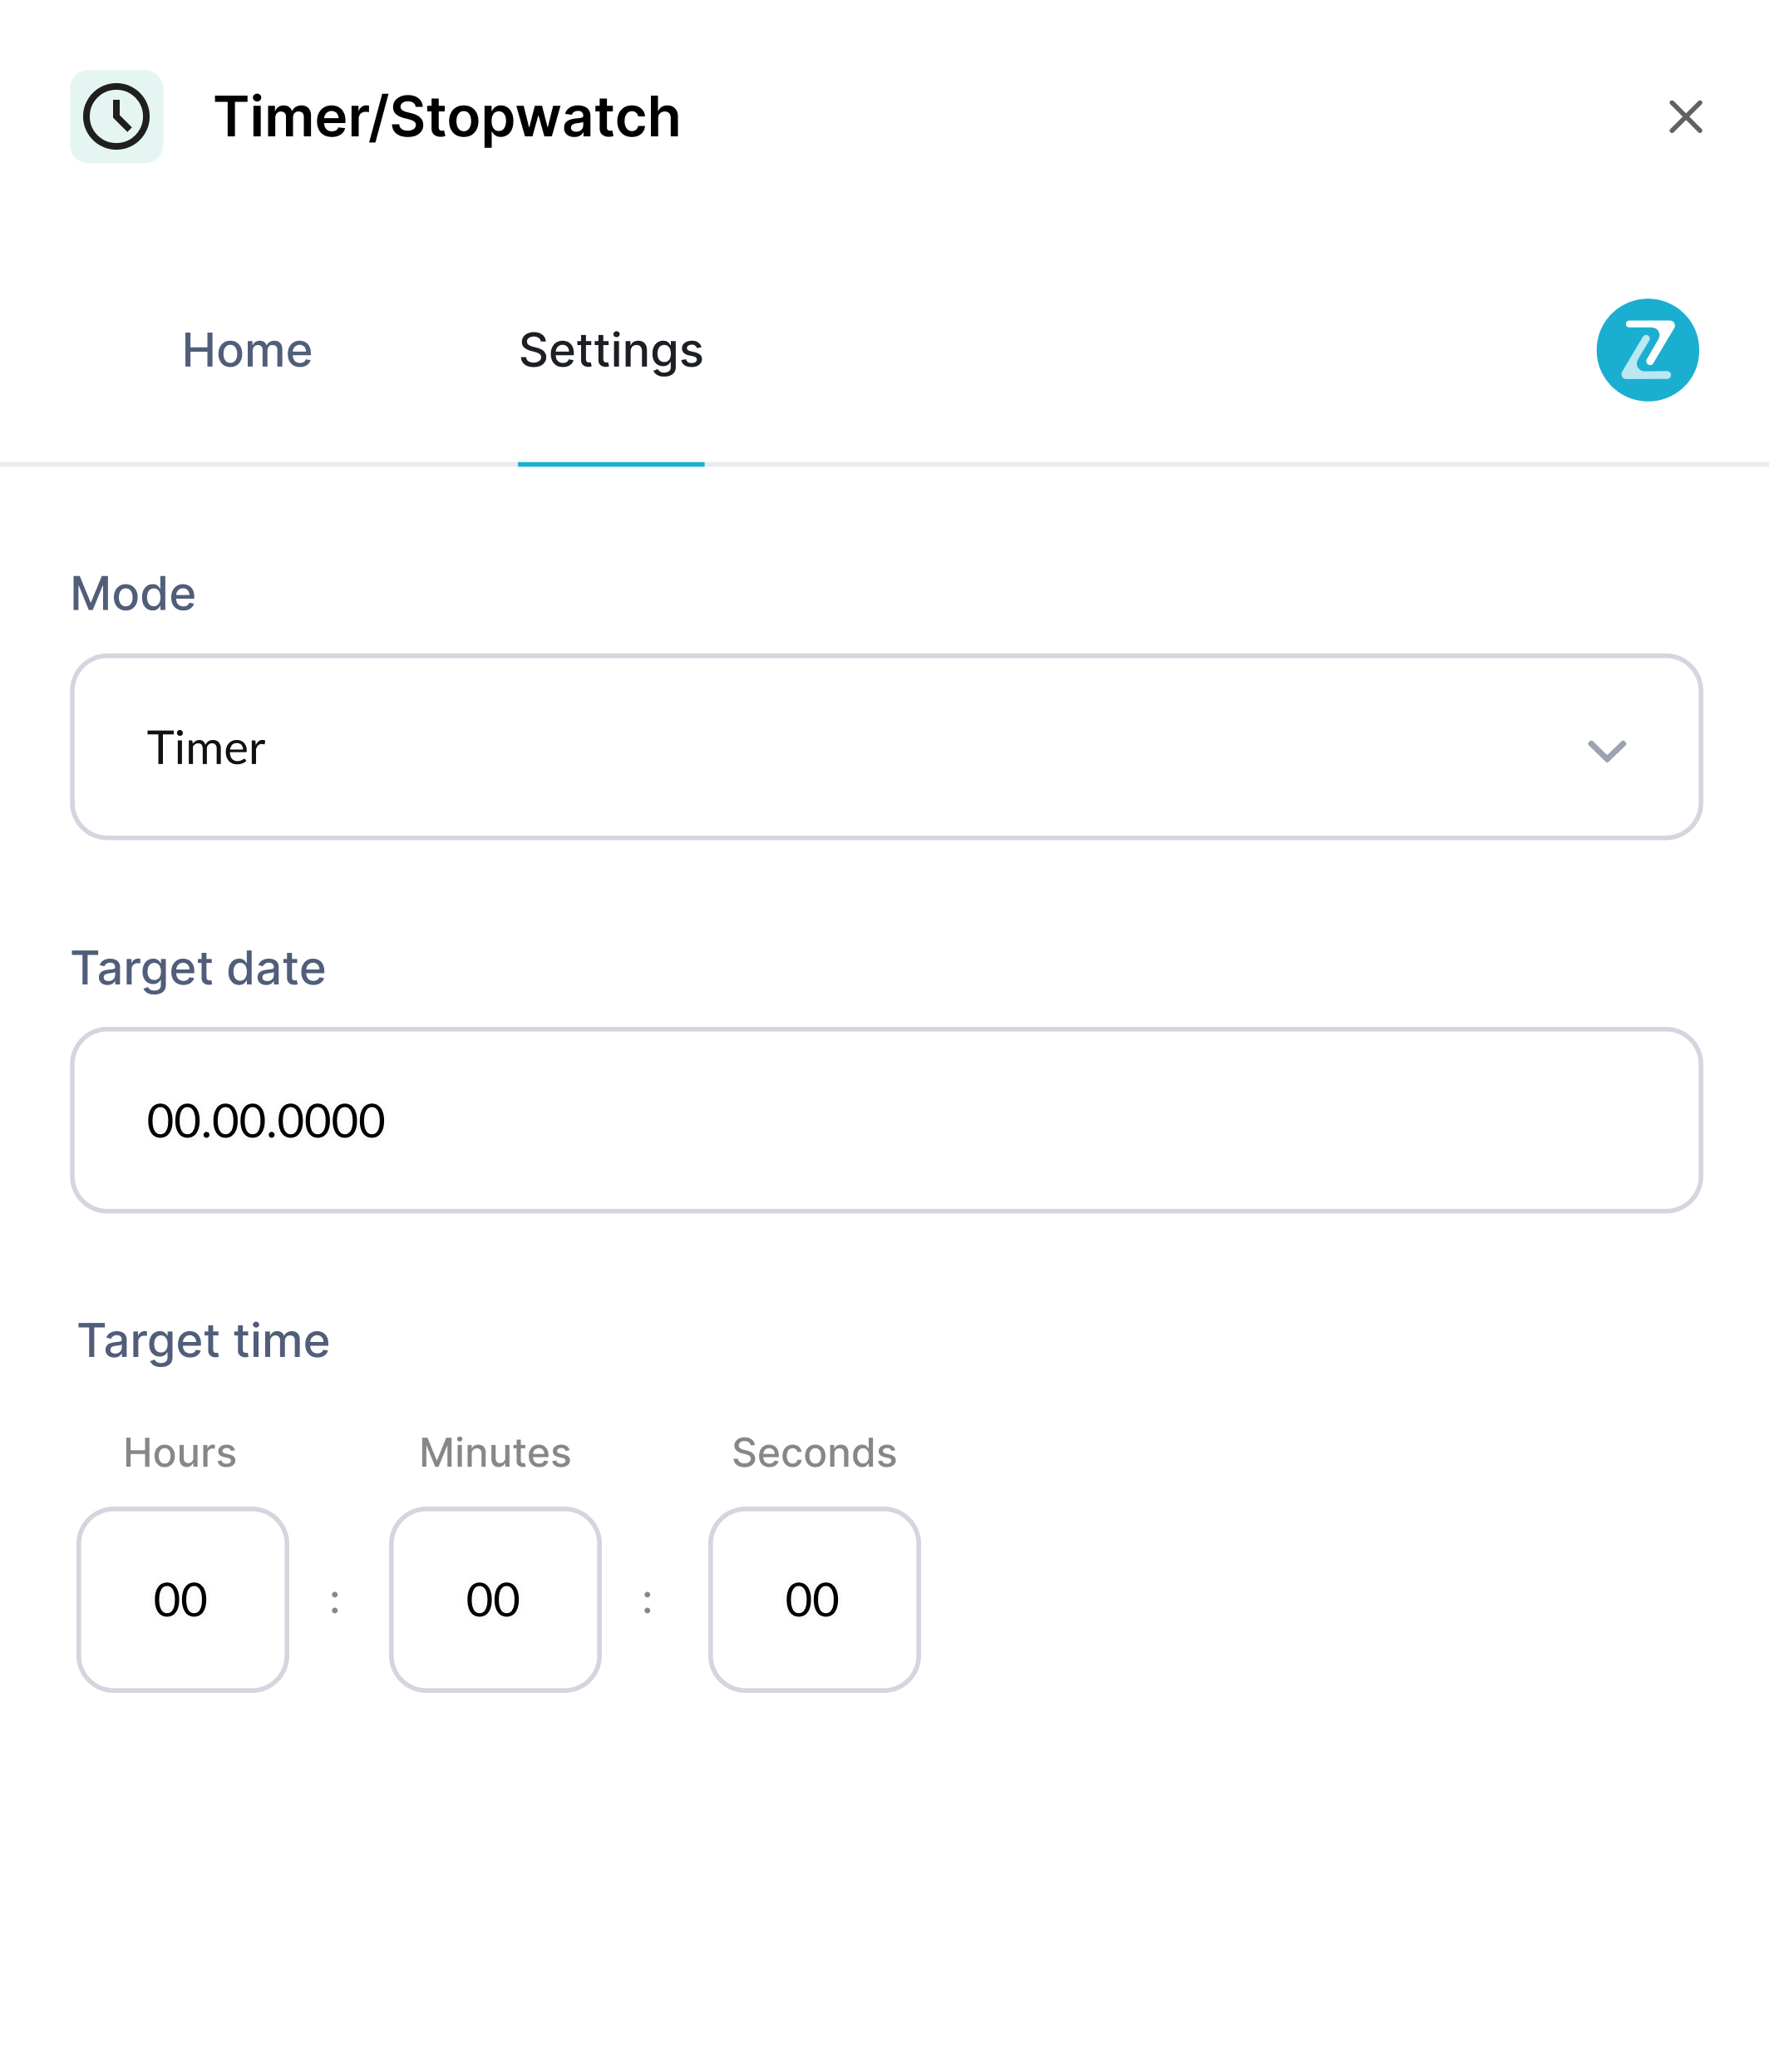The image size is (1769, 2072).
Task: Click the Timer/Stopwatch title text
Action: coord(447,117)
